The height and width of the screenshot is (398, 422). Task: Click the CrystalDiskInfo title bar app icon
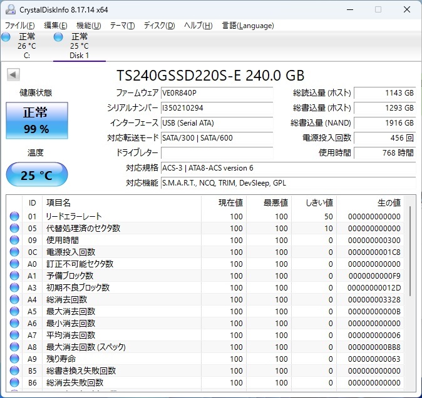[9, 9]
